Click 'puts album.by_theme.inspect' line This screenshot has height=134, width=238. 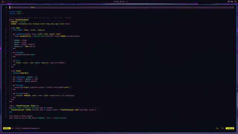(21, 116)
